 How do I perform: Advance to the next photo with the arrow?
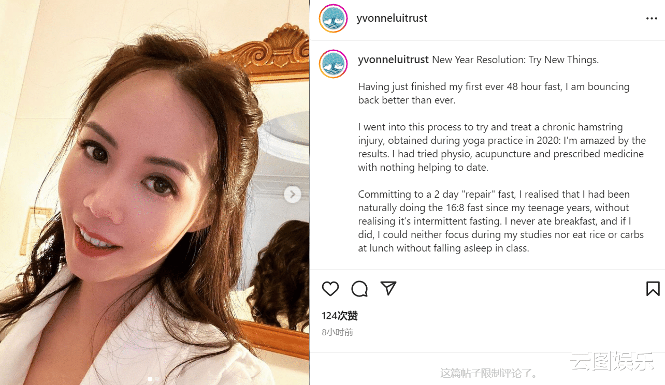point(293,195)
